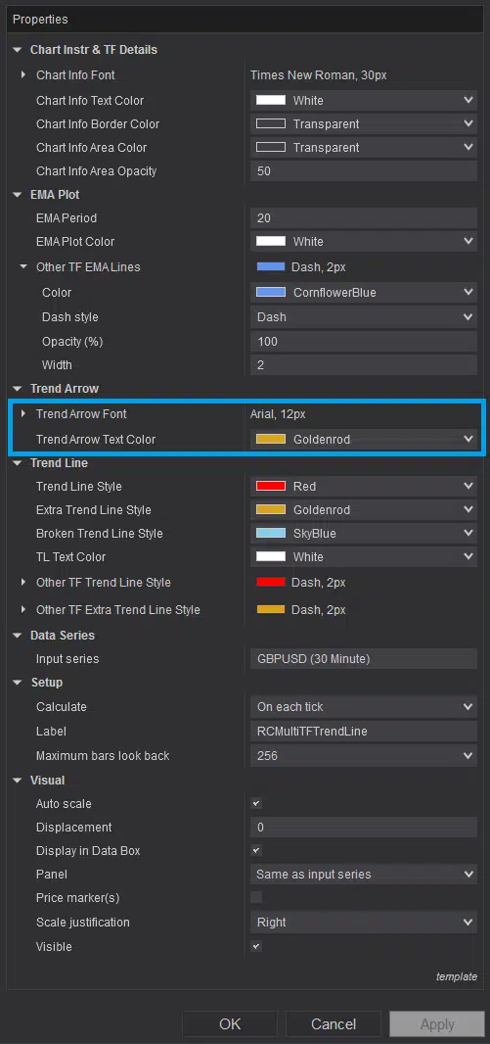Expand Other TF Trend Line Style
Image resolution: width=490 pixels, height=1044 pixels.
point(23,582)
